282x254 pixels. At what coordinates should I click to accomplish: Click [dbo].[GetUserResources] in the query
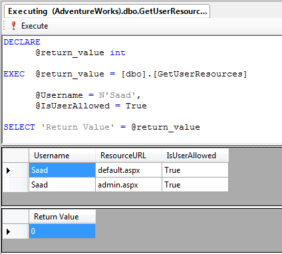[x=184, y=74]
